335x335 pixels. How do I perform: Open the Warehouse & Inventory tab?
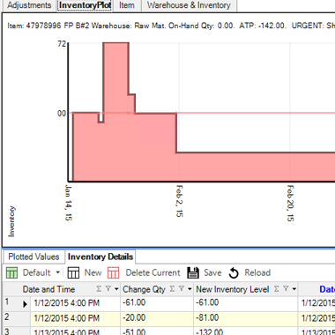189,5
